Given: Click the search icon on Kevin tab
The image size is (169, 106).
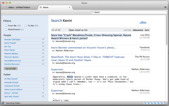Looking at the screenshot, I should click(41, 7).
